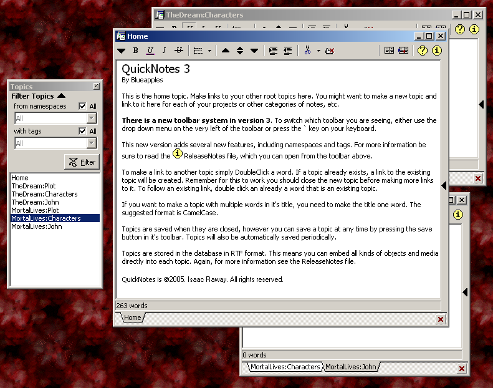Image resolution: width=493 pixels, height=388 pixels.
Task: Toggle underline formatting in Home toolbar
Action: (150, 51)
